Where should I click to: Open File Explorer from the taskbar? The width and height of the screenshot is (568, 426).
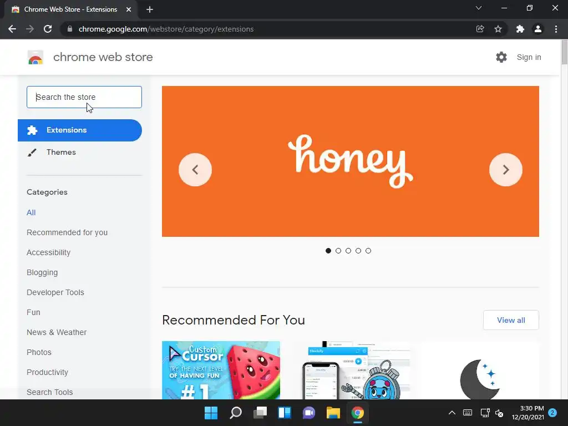(x=333, y=413)
